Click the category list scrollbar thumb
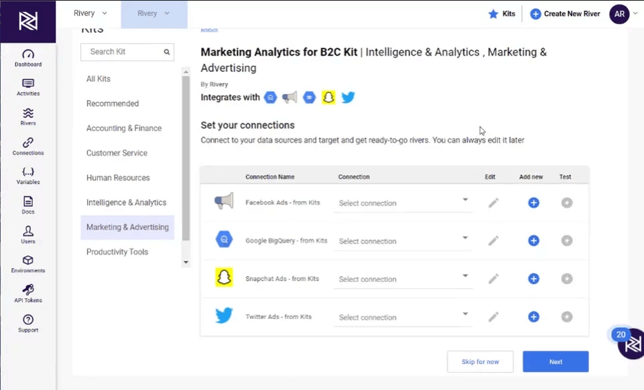Screen dimensions: 644x390 click(186, 158)
